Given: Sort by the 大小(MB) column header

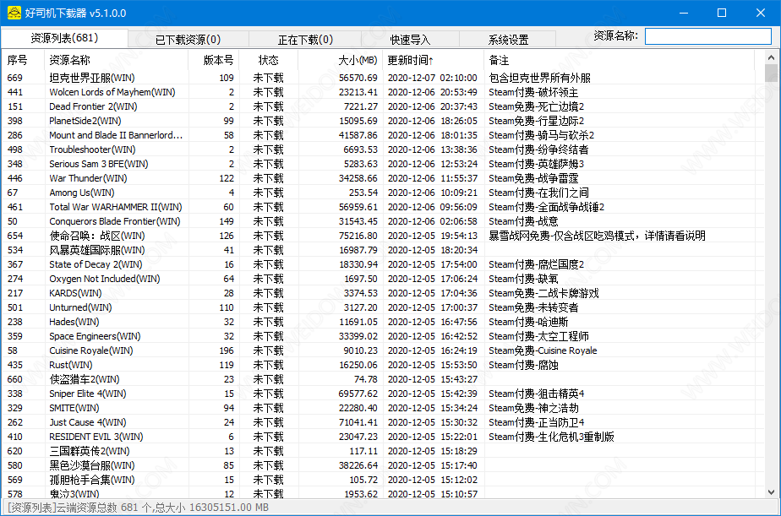Looking at the screenshot, I should click(x=340, y=60).
